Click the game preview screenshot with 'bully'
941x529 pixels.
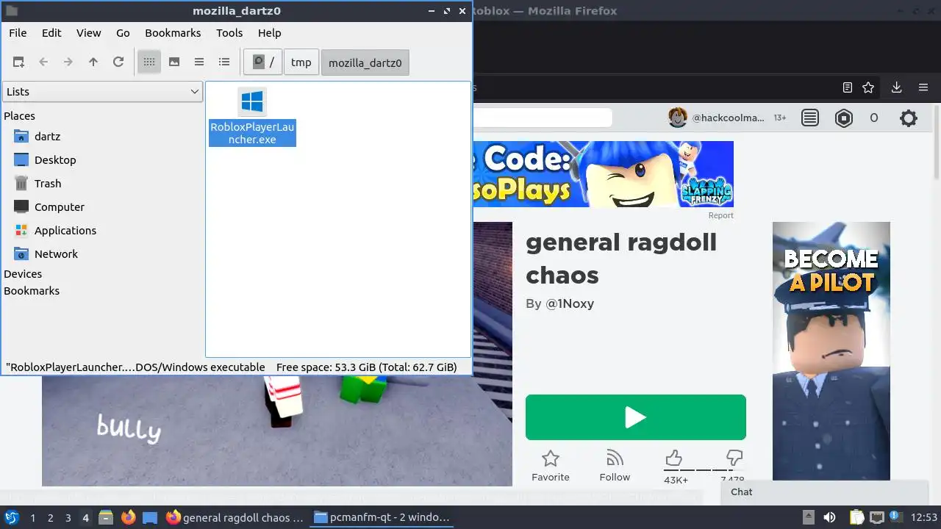click(277, 431)
